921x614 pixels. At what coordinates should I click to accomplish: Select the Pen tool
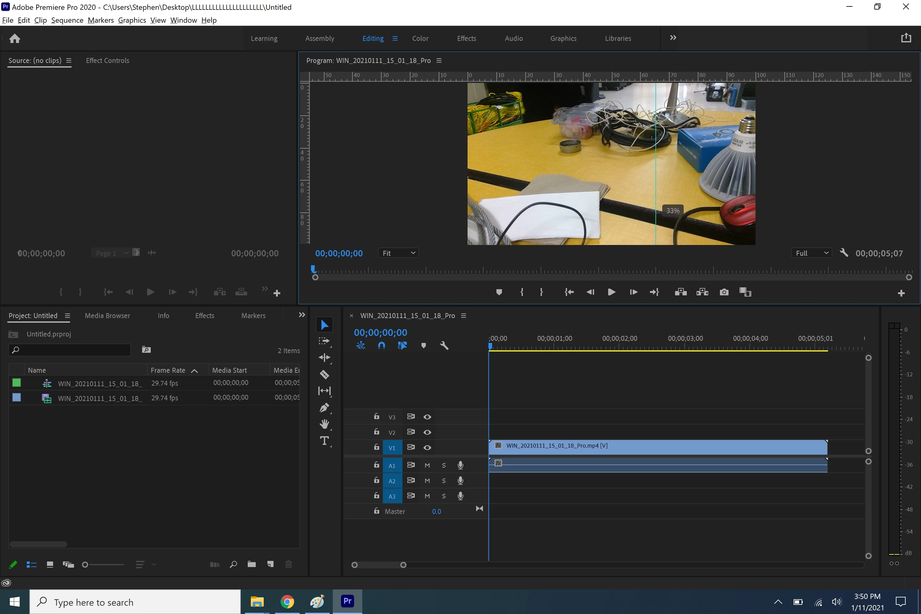click(x=324, y=408)
